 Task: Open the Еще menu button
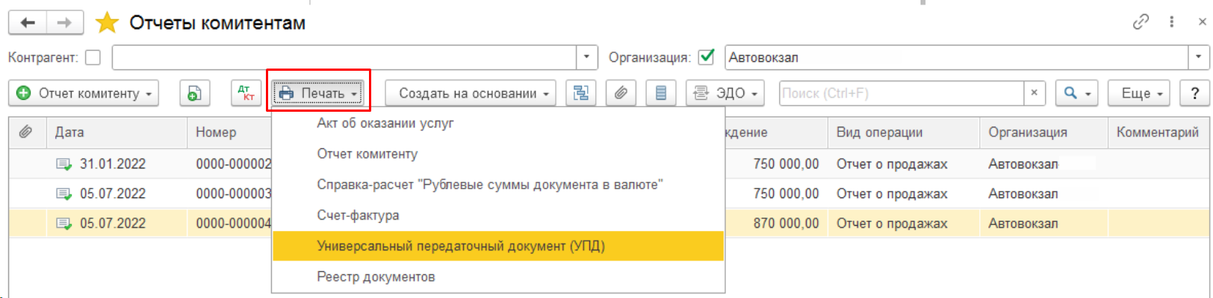point(1138,93)
